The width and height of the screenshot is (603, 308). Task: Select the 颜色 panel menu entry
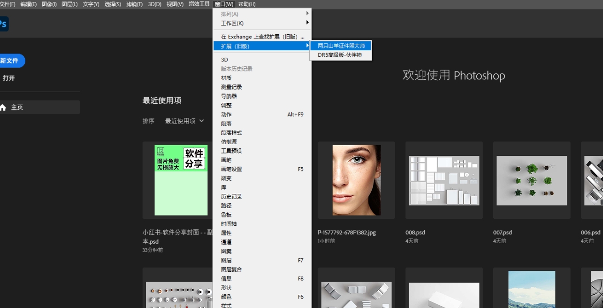(x=226, y=297)
